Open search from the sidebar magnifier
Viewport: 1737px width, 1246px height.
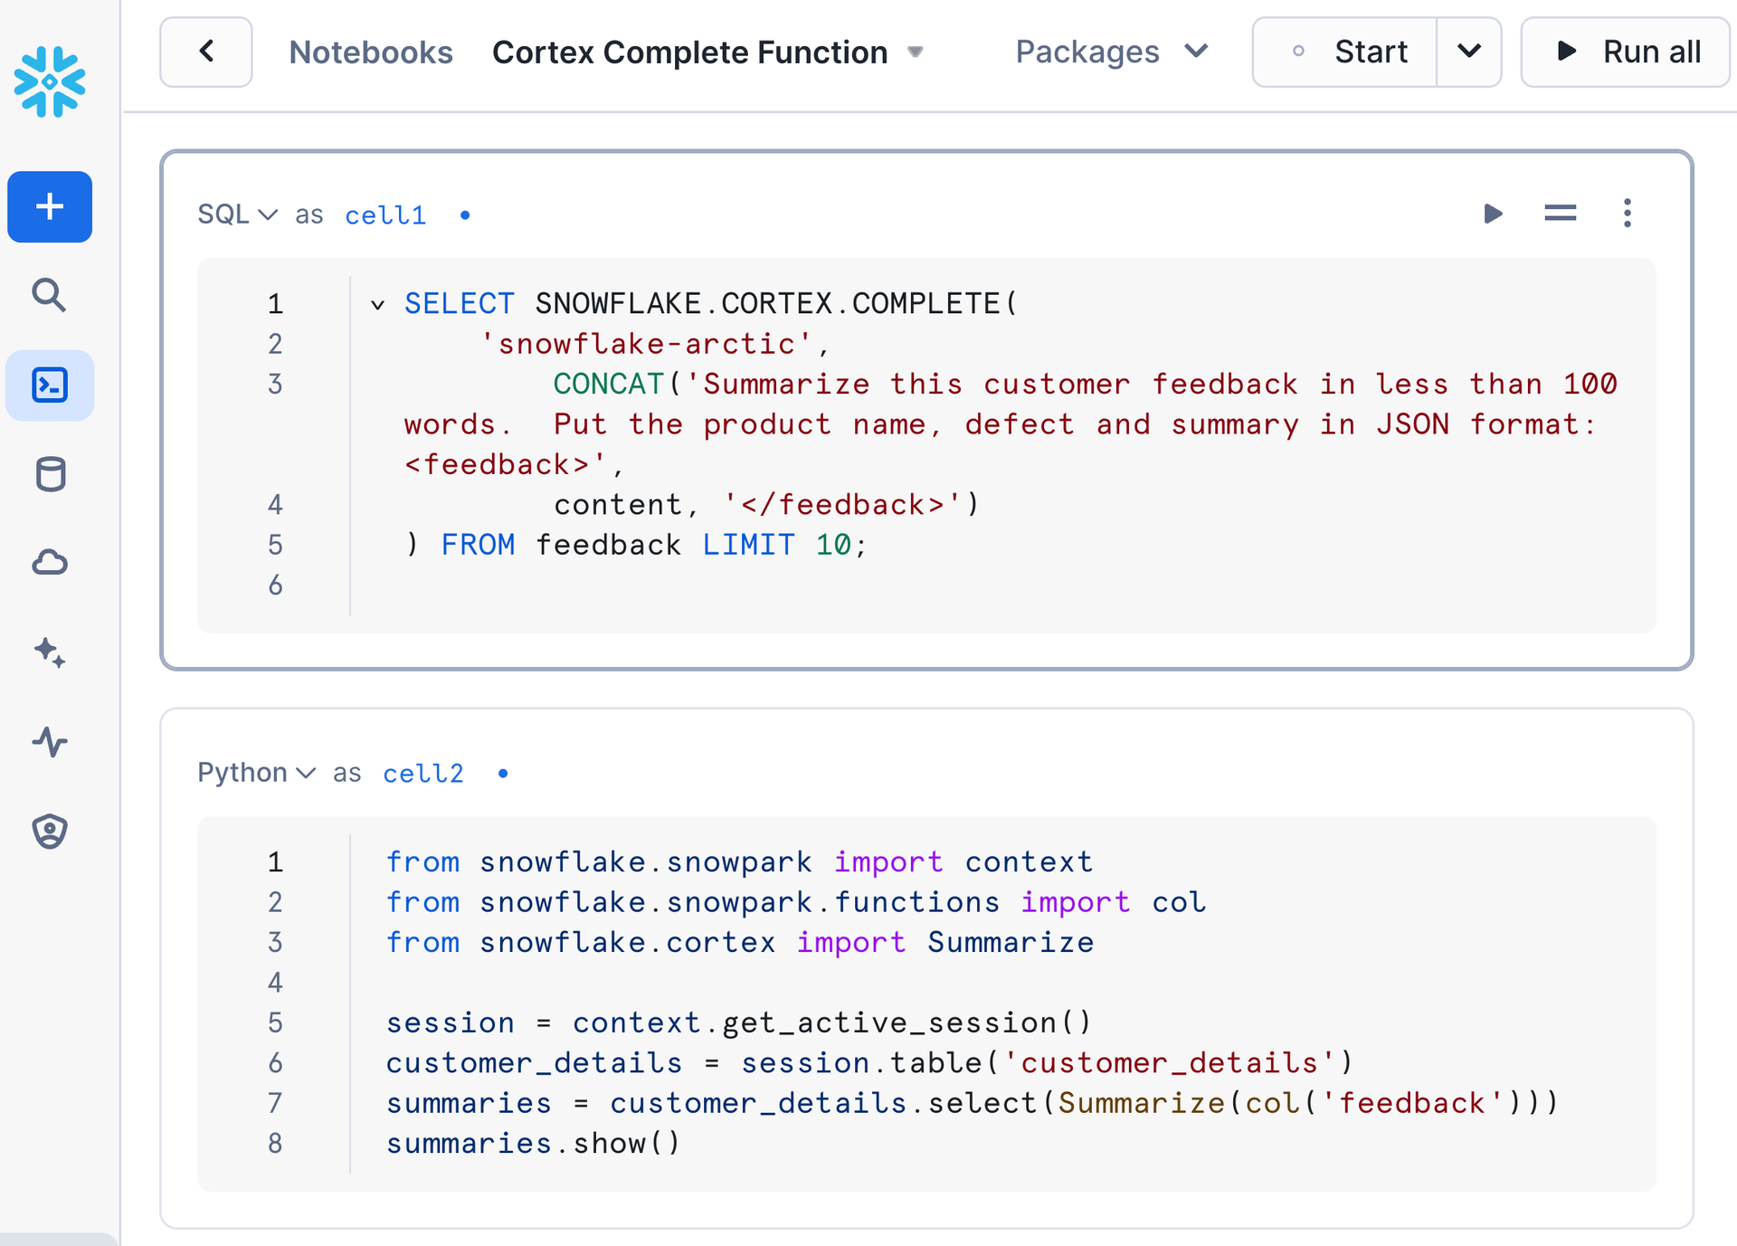click(x=50, y=295)
